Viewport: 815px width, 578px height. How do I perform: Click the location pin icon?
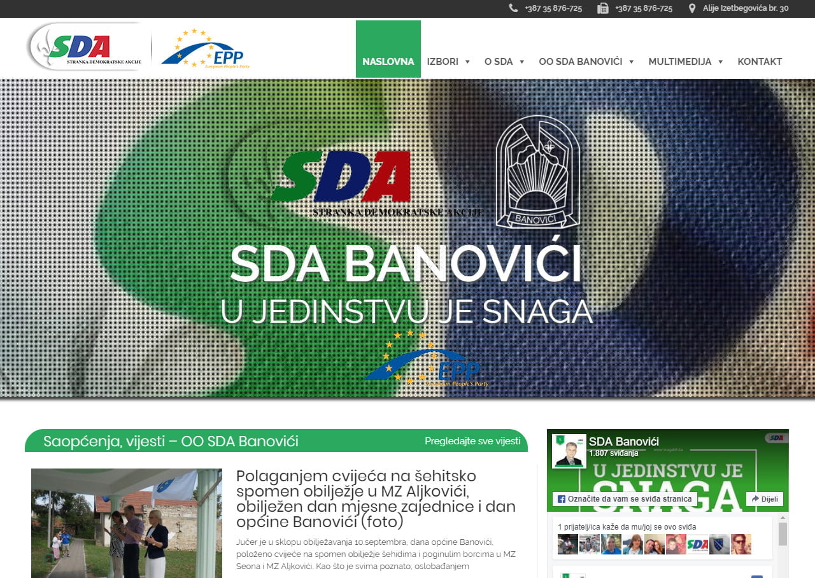pos(692,8)
